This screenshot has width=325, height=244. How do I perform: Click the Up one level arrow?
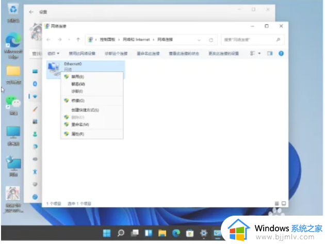(78, 40)
